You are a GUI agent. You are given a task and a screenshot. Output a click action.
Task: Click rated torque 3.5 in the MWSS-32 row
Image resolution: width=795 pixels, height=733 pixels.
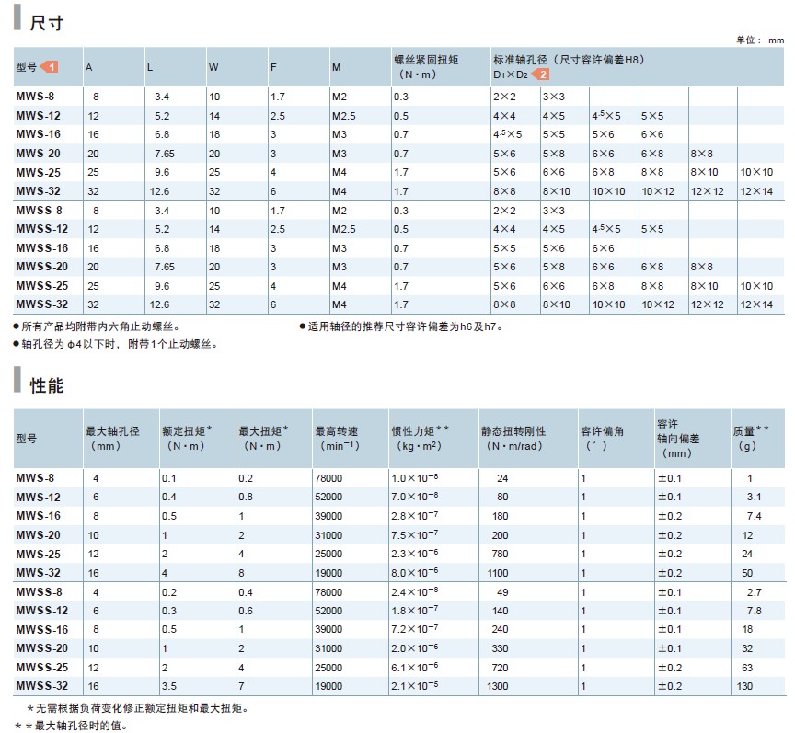click(x=169, y=686)
